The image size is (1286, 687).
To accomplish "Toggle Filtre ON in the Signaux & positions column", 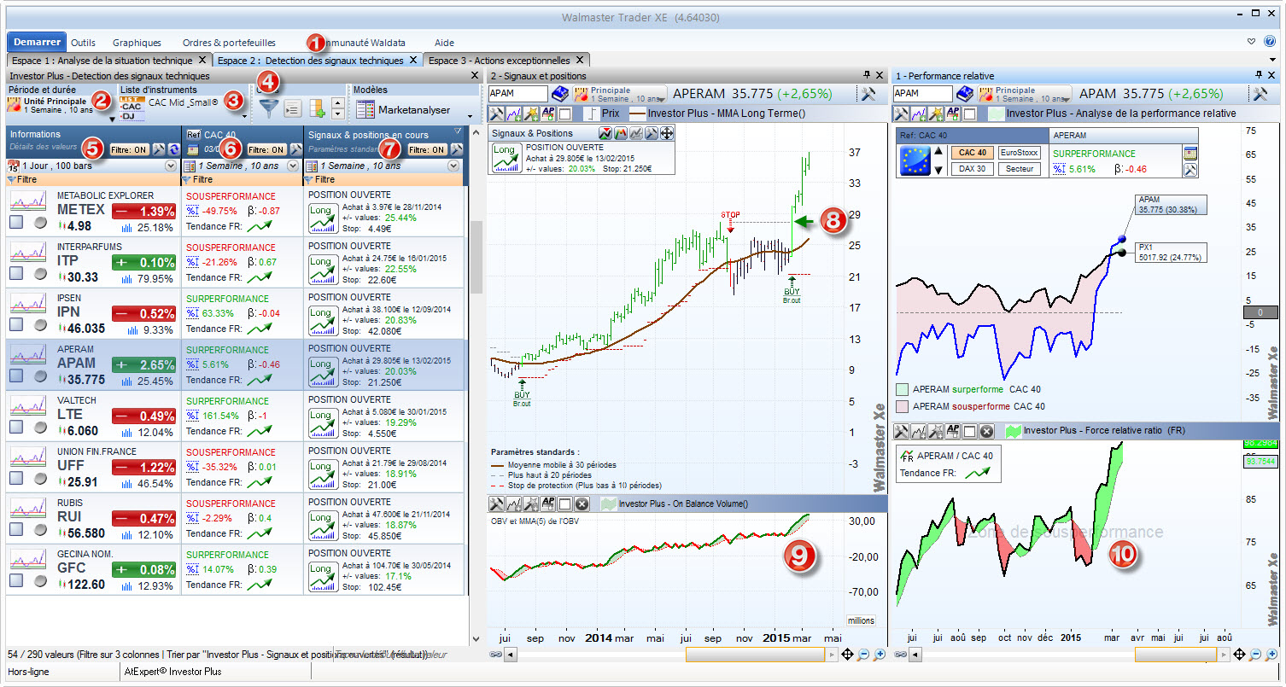I will click(x=427, y=149).
